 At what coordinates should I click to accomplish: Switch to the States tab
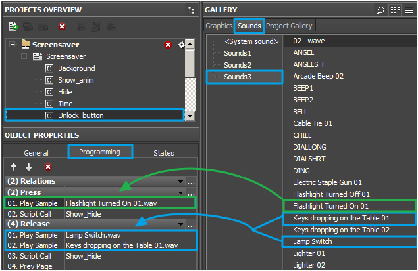pyautogui.click(x=164, y=153)
